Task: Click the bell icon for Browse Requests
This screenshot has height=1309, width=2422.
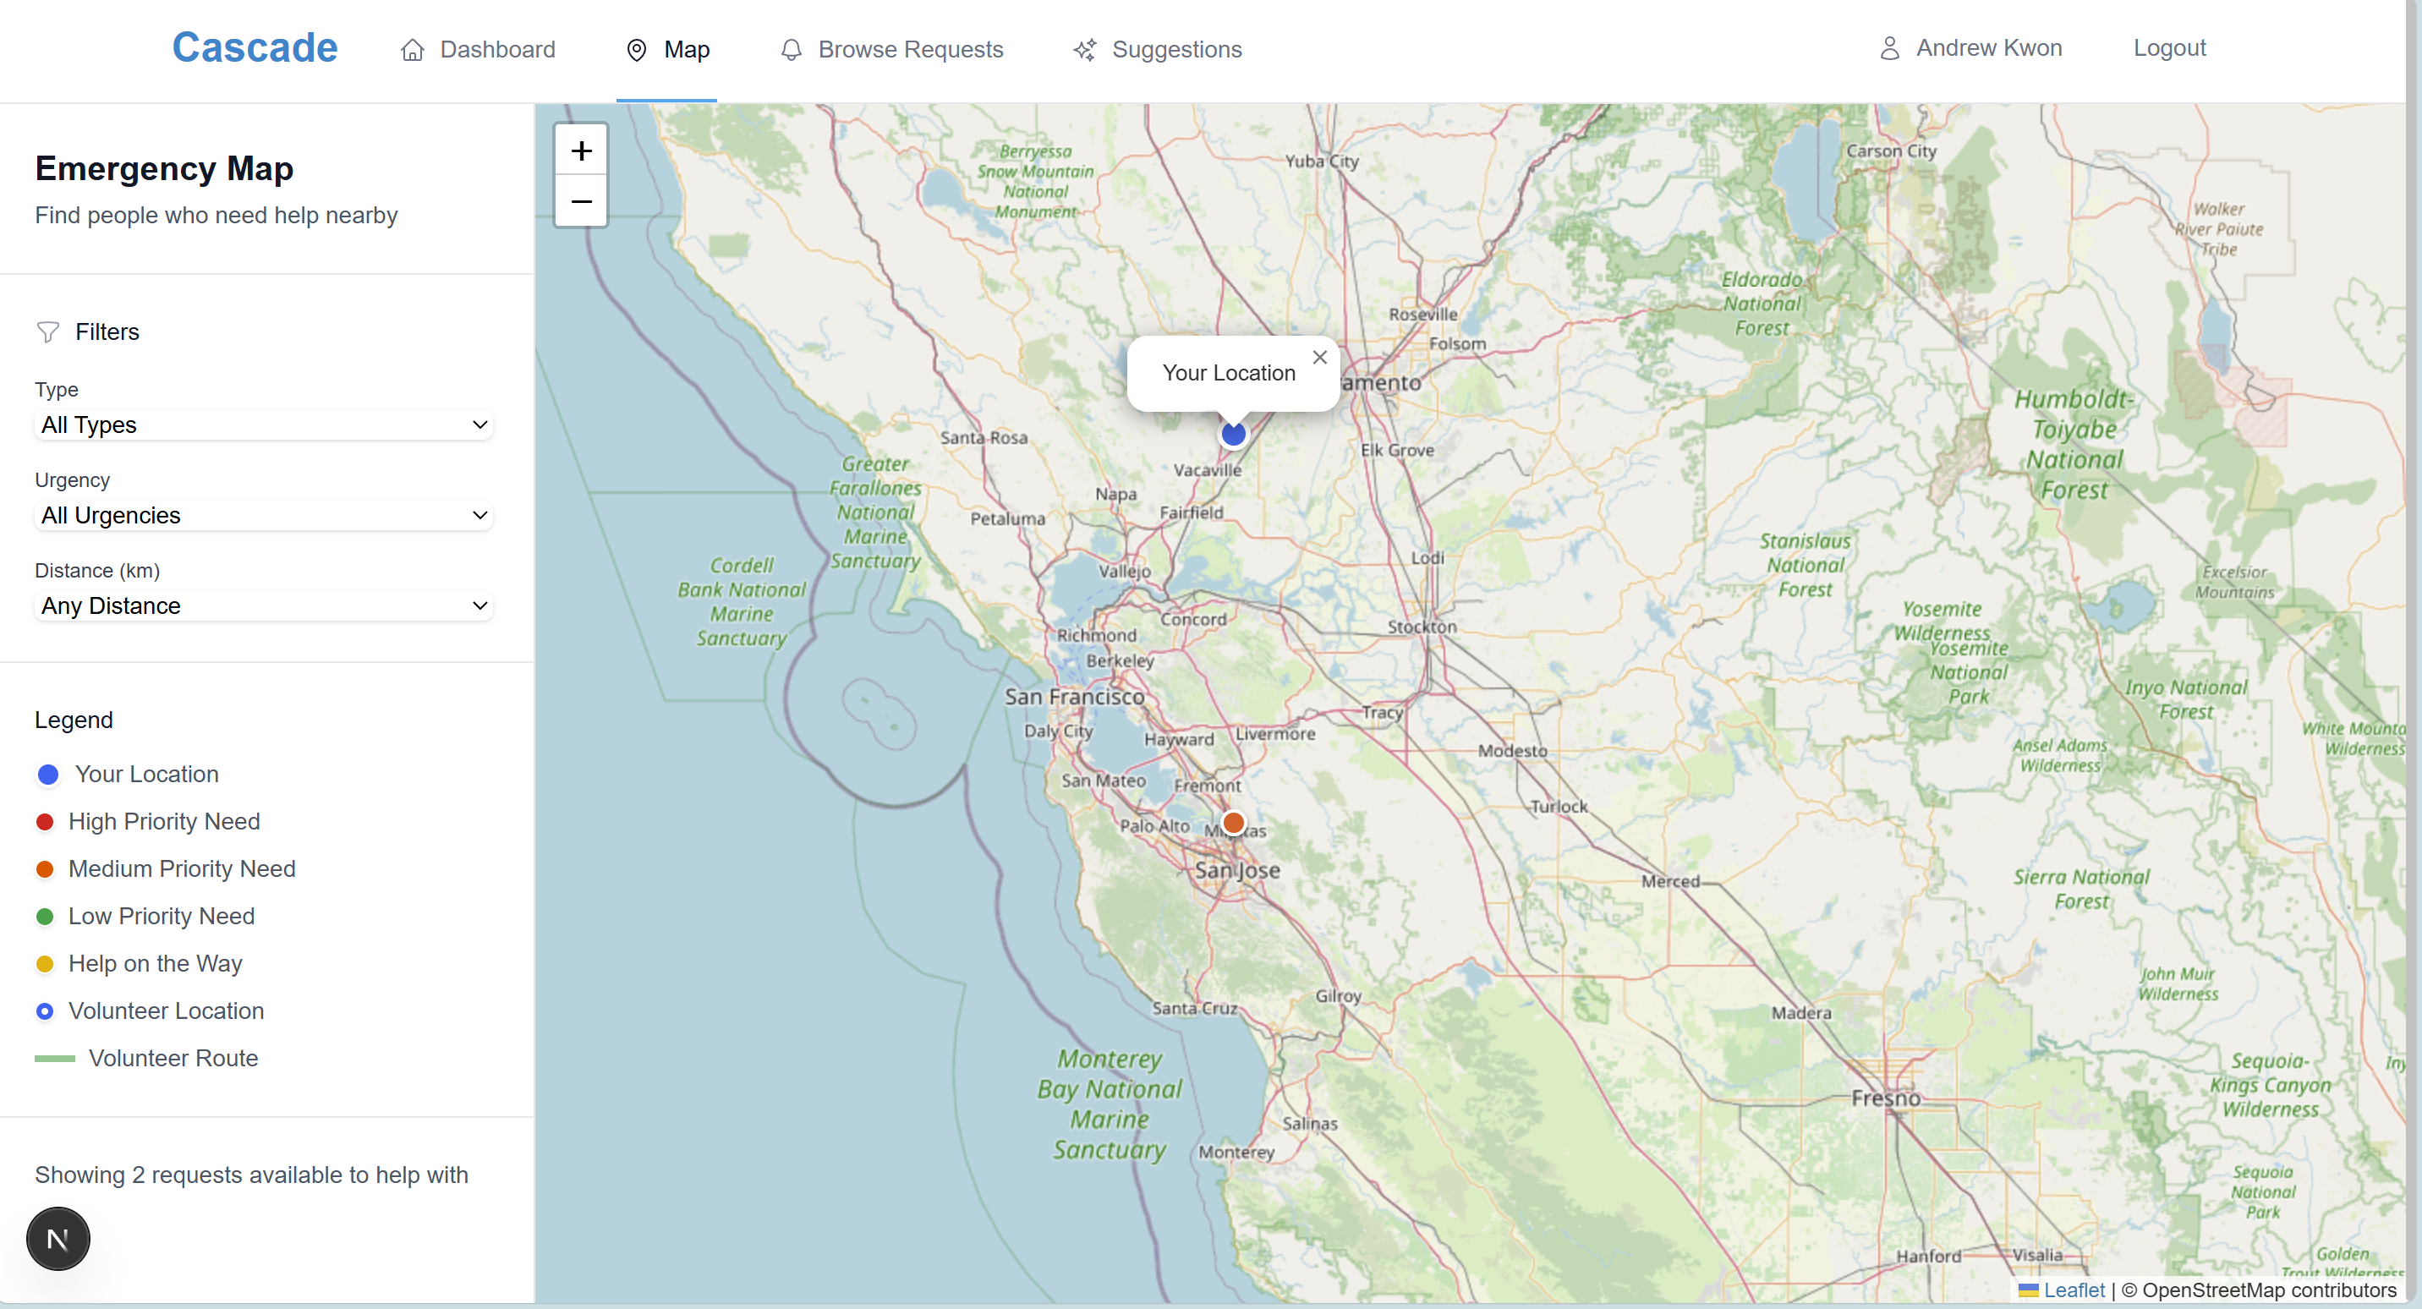Action: [791, 50]
